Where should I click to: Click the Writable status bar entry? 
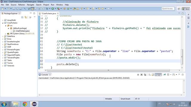[108, 99]
